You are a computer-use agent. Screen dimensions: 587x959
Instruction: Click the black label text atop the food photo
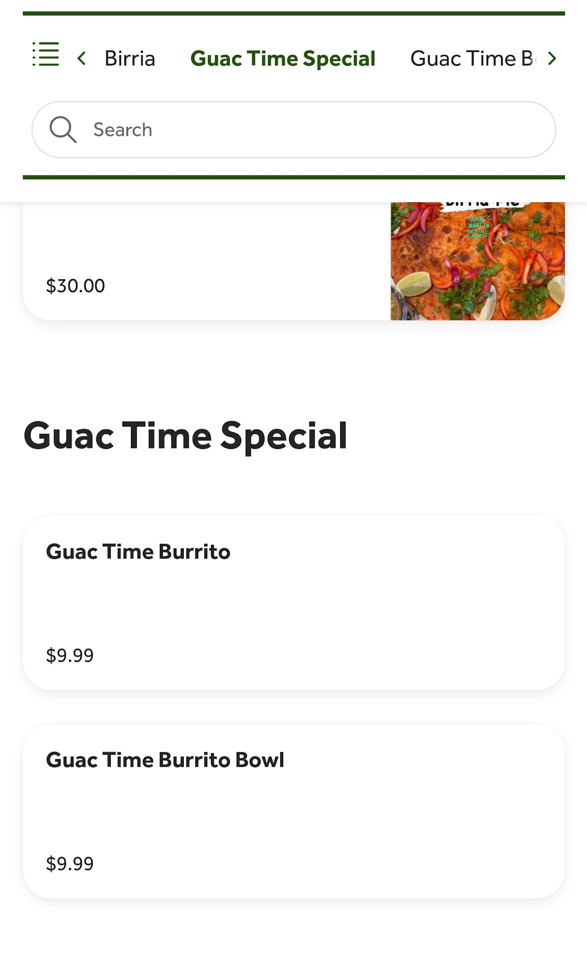(482, 204)
